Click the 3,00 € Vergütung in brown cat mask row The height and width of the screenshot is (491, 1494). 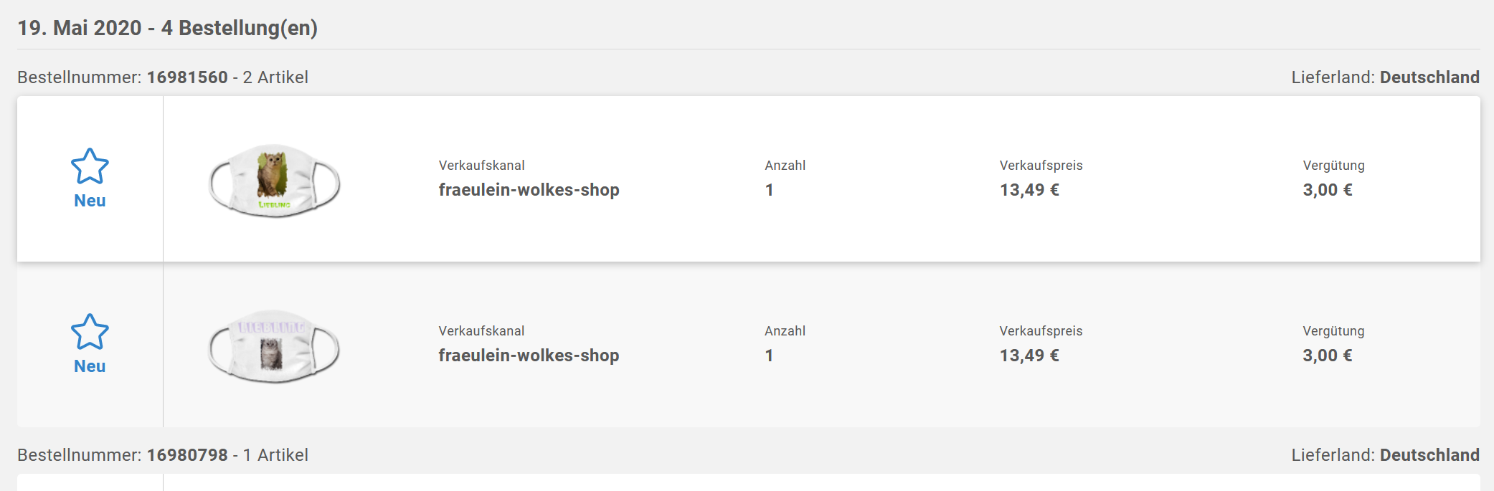pos(1328,190)
